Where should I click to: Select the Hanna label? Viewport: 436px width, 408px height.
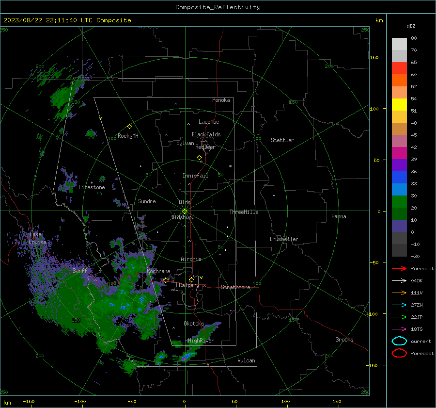pos(339,216)
